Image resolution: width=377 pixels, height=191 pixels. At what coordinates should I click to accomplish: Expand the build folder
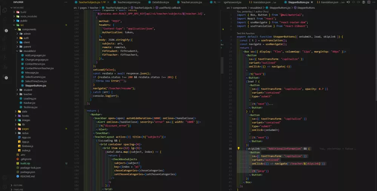[x=14, y=12]
